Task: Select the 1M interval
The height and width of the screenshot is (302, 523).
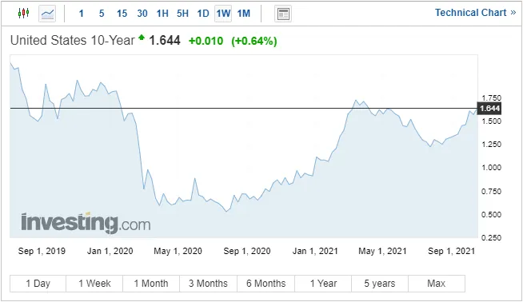Action: (243, 14)
